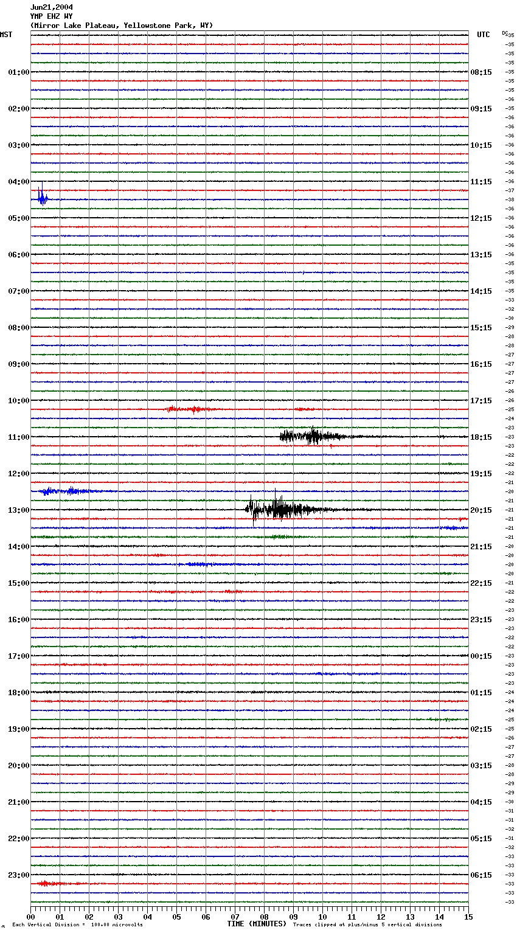This screenshot has width=517, height=933.
Task: Select the "12:00" MST time label
Action: (x=19, y=474)
